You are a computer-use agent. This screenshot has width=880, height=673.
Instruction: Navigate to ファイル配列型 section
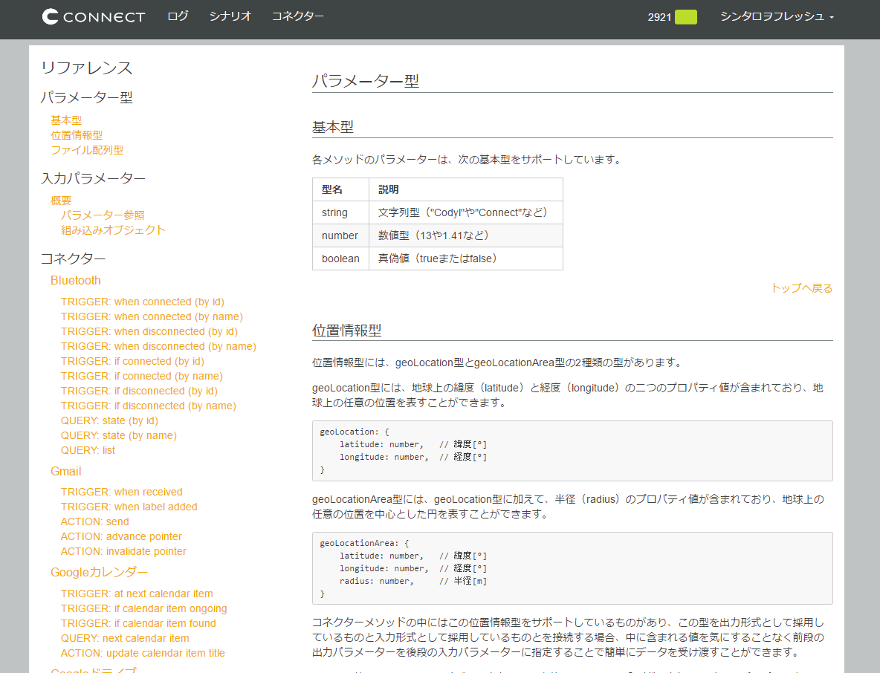pos(87,149)
